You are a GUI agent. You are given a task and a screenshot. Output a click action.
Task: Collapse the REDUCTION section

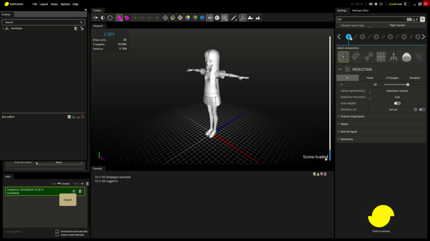click(x=340, y=69)
